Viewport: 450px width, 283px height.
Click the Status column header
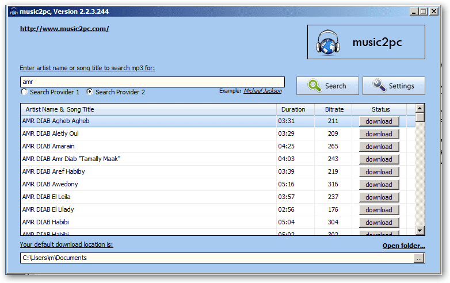pos(379,109)
